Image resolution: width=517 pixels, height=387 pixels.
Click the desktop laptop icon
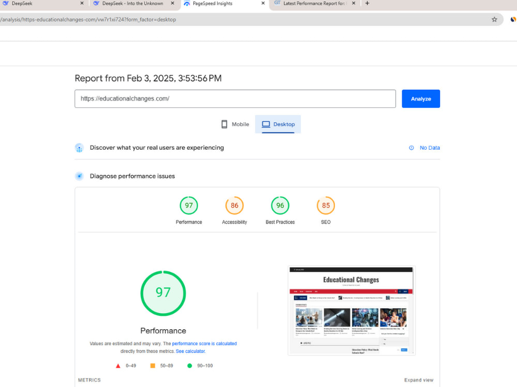coord(266,124)
